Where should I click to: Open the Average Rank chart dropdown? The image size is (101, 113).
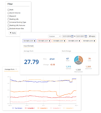click(11, 69)
